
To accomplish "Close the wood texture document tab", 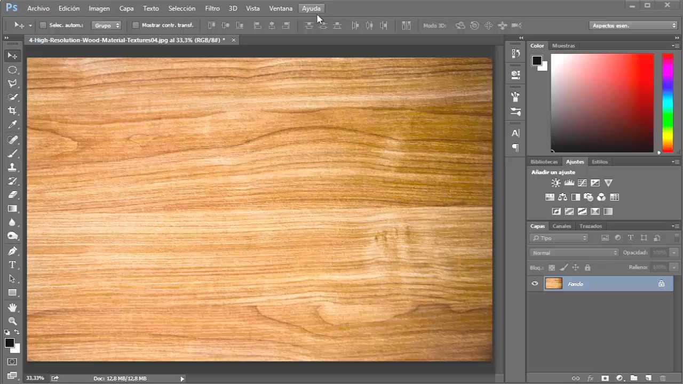I will (234, 40).
